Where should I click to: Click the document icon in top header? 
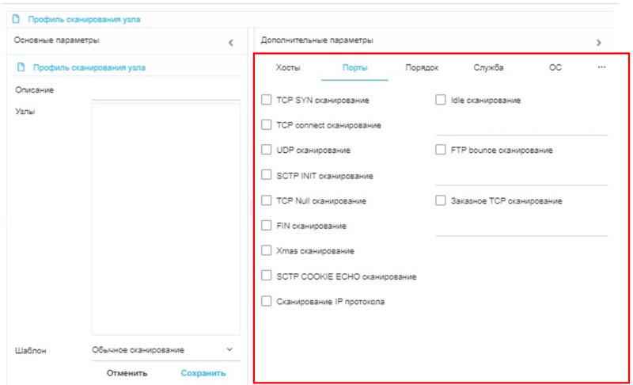[x=15, y=19]
